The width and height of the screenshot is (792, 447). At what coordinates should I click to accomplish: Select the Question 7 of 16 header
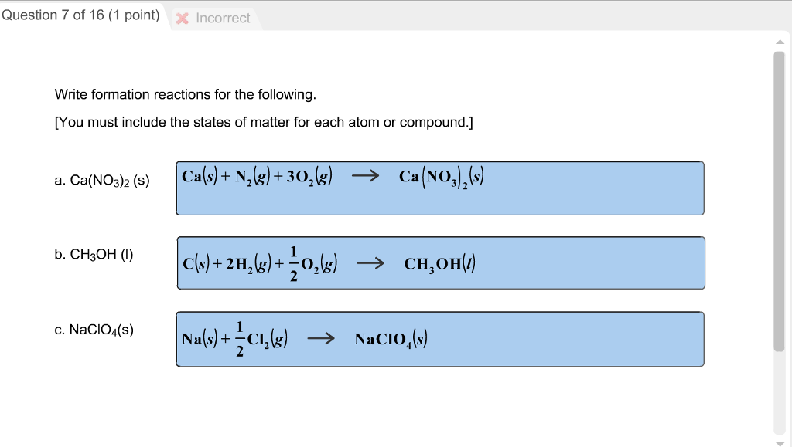(80, 15)
